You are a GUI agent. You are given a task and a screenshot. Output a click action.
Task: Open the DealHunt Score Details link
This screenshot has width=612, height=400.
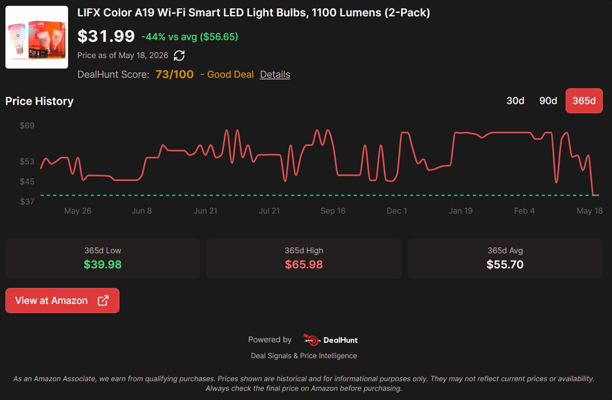[x=275, y=74]
